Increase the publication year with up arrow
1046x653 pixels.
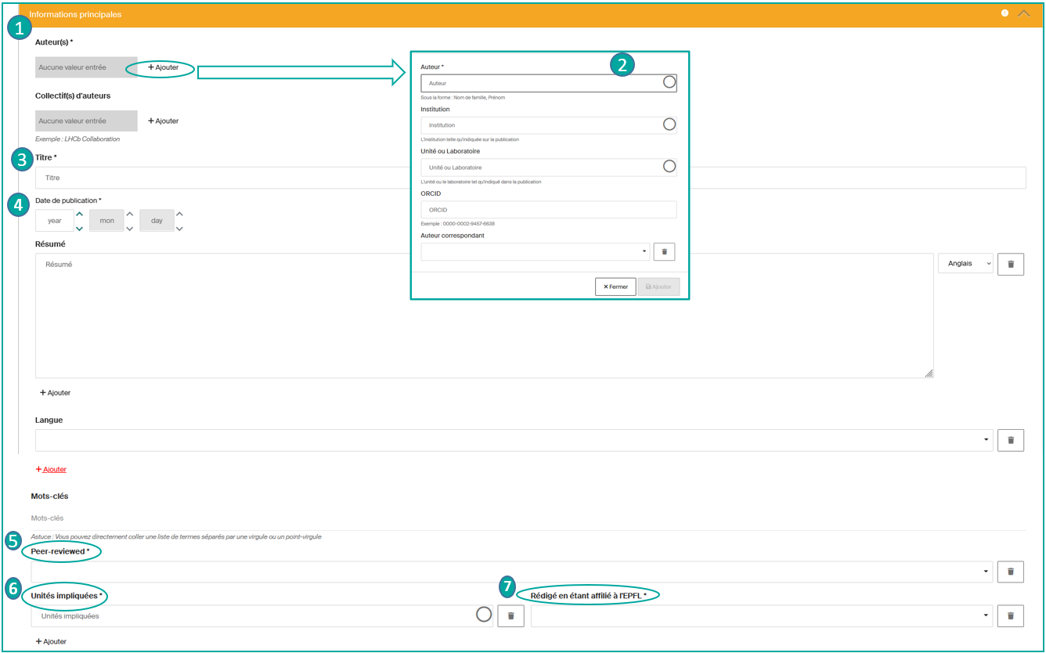tap(79, 214)
